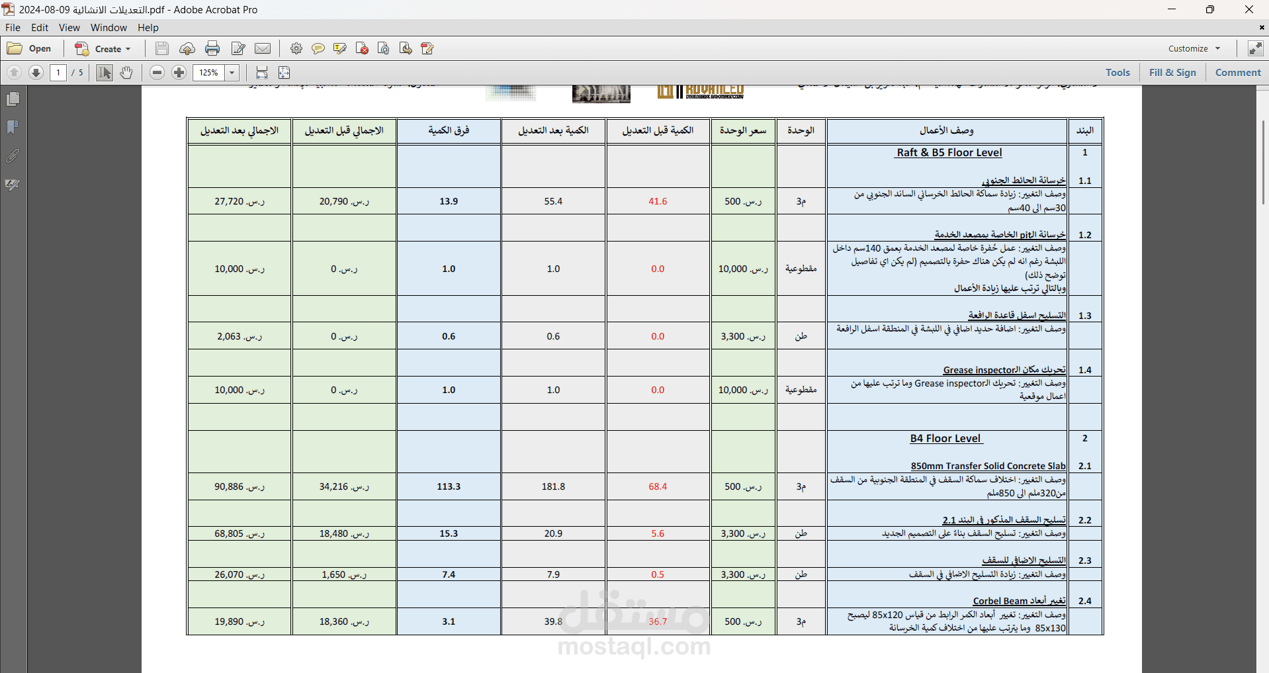Viewport: 1269px width, 673px height.
Task: Click the 181.8 quantity cell
Action: [x=553, y=486]
